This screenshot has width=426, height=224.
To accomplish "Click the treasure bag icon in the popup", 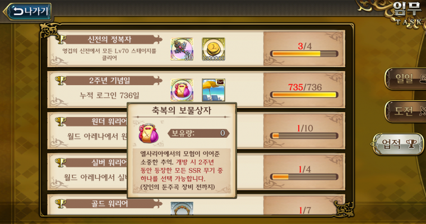I will point(149,133).
